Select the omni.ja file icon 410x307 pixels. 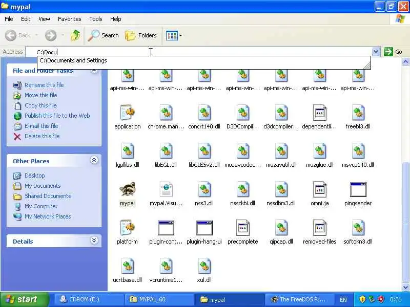(x=319, y=189)
